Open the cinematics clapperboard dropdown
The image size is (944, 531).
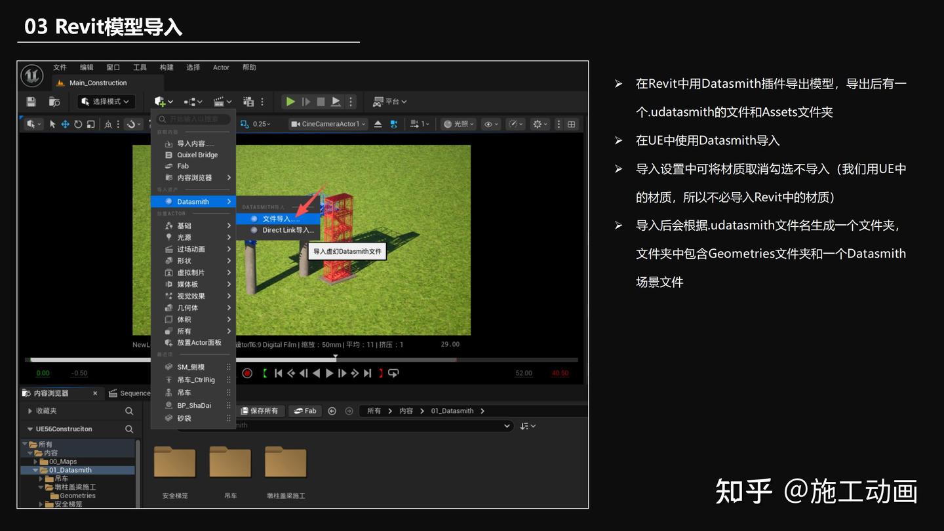(x=222, y=102)
